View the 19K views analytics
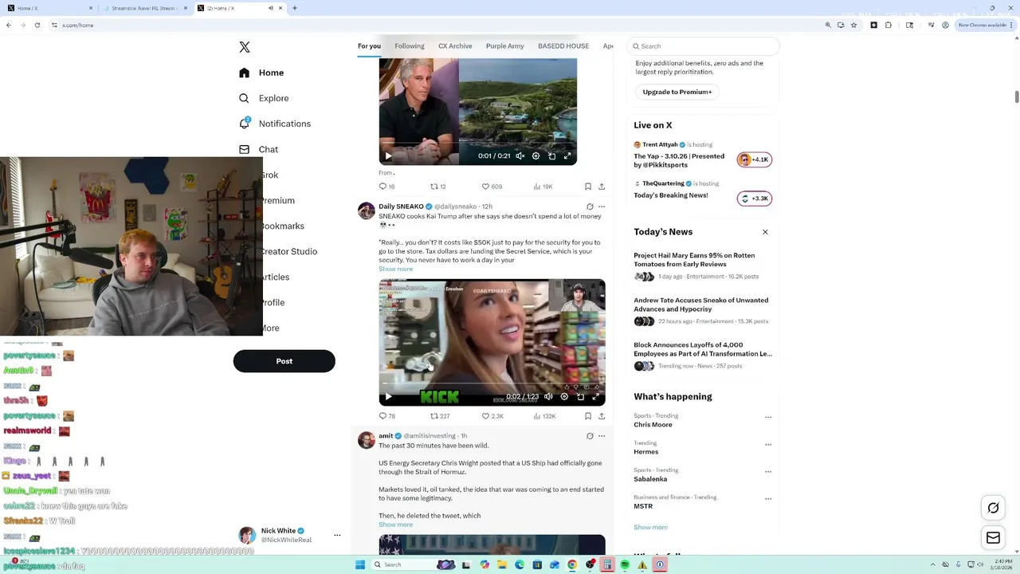This screenshot has height=574, width=1020. pyautogui.click(x=543, y=187)
